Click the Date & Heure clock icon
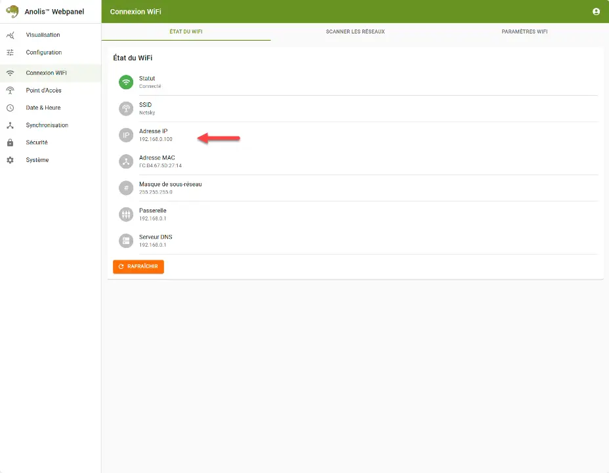609x473 pixels. [10, 108]
